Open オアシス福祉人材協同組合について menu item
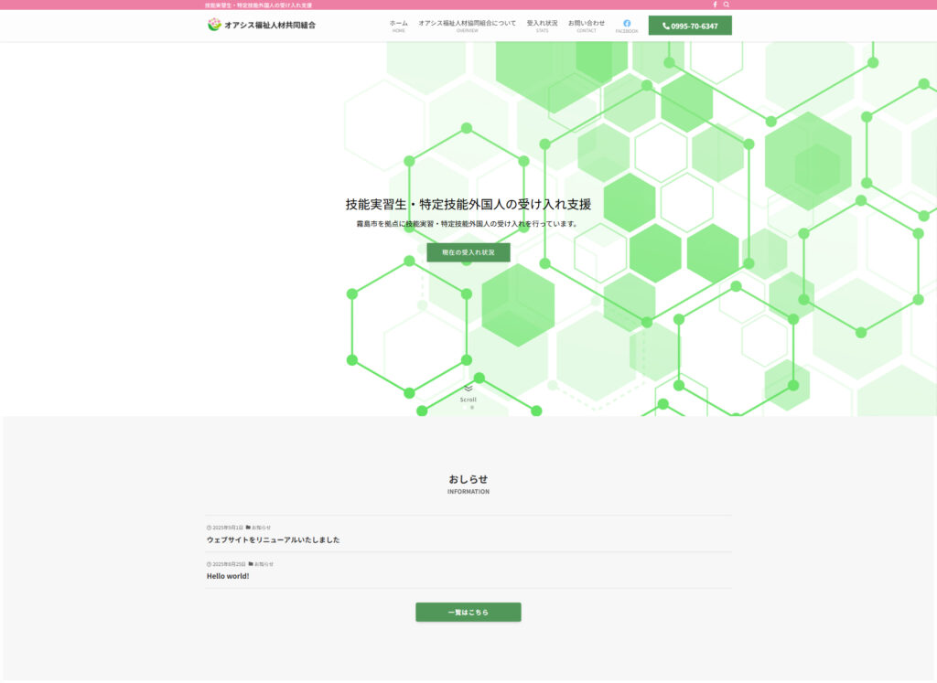Screen dimensions: 937x683 (x=467, y=25)
